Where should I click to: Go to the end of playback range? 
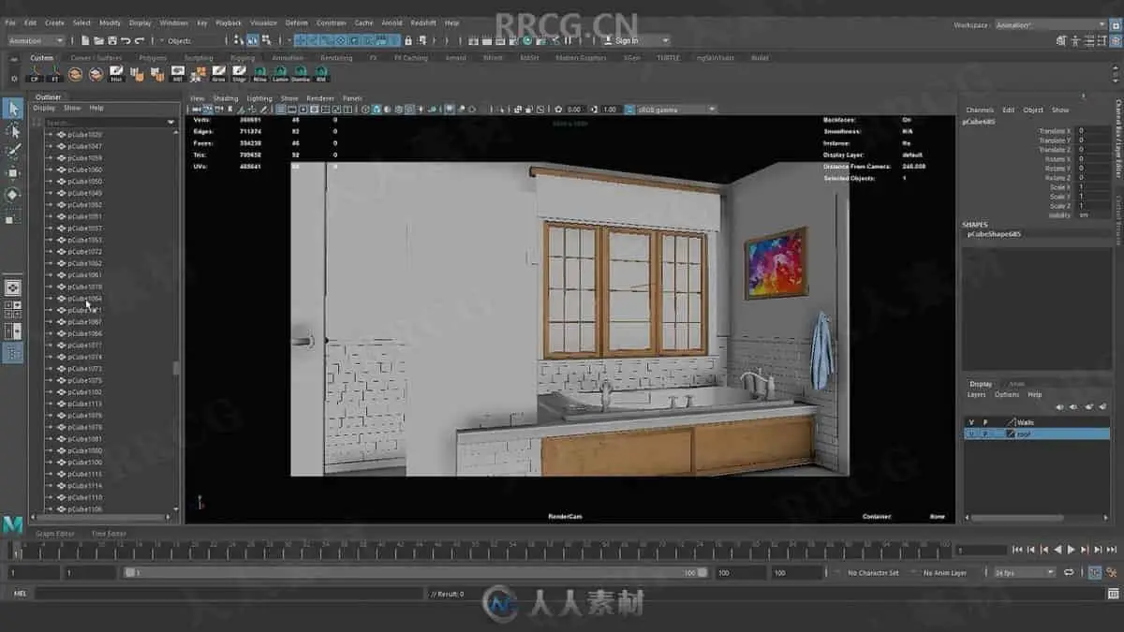(x=1111, y=550)
